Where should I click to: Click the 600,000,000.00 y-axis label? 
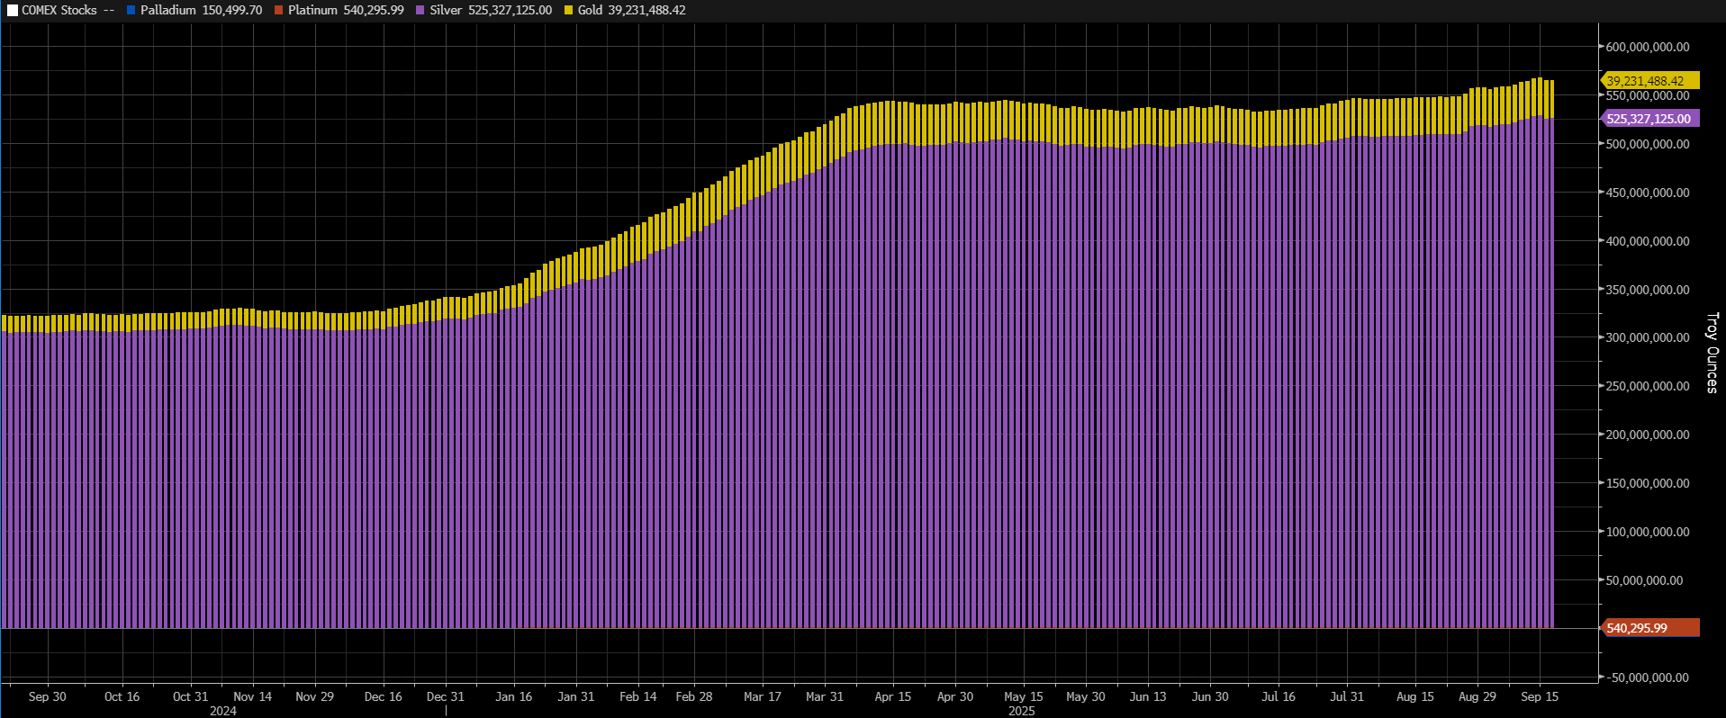pyautogui.click(x=1648, y=47)
